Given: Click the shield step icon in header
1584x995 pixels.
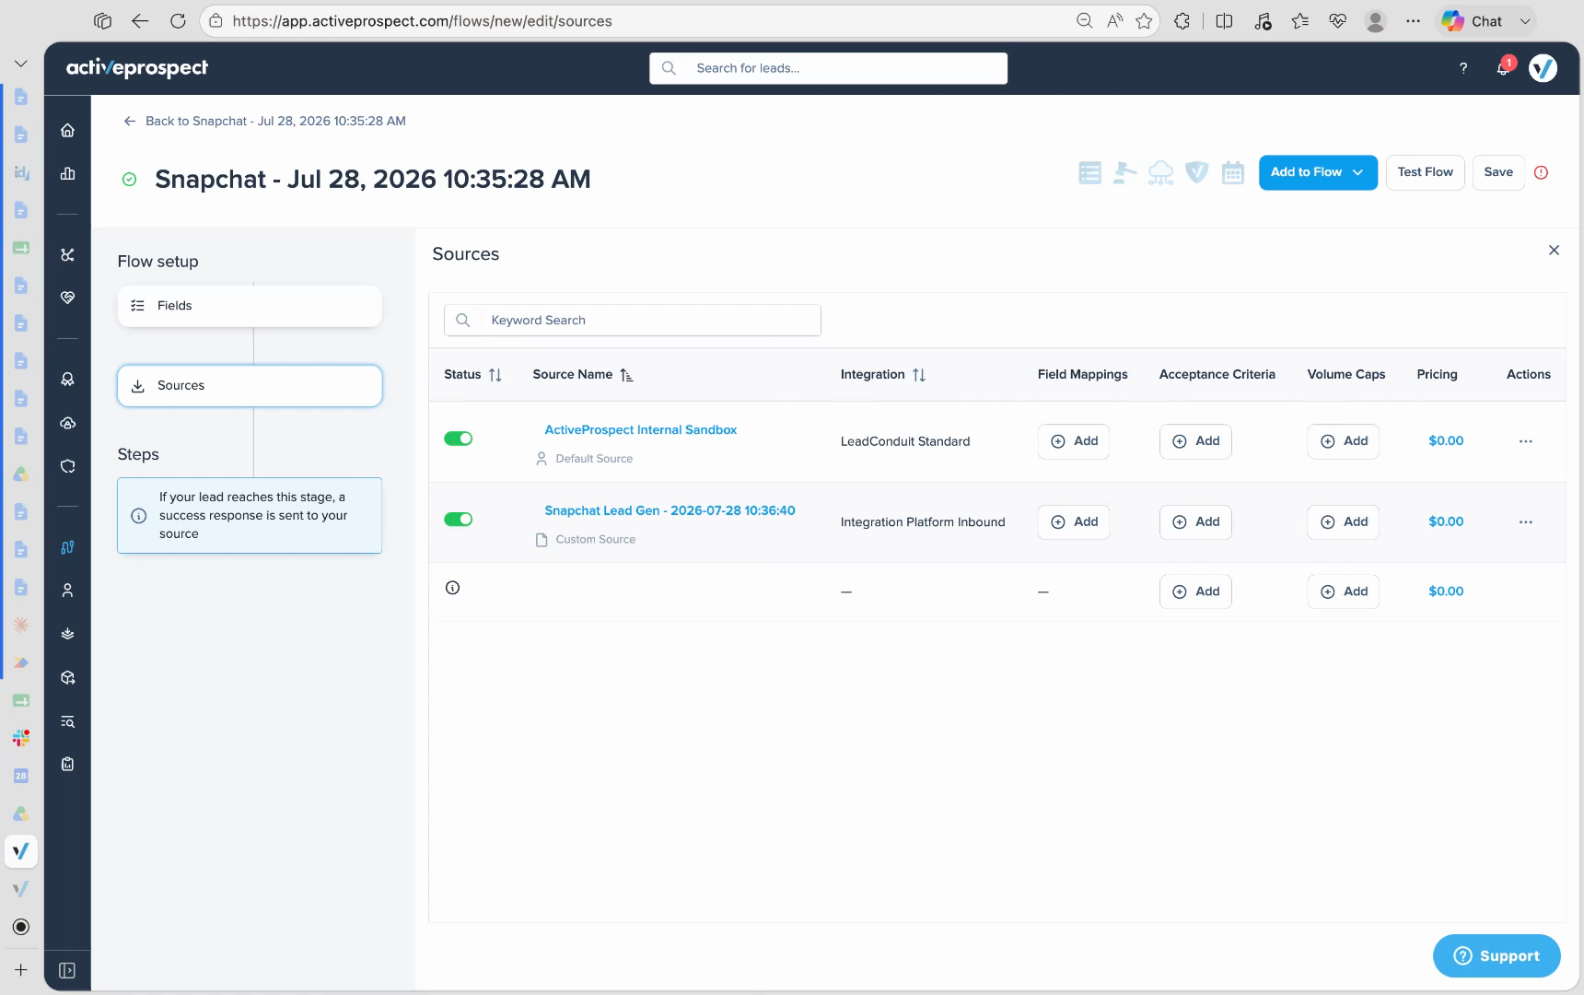Looking at the screenshot, I should point(1196,172).
